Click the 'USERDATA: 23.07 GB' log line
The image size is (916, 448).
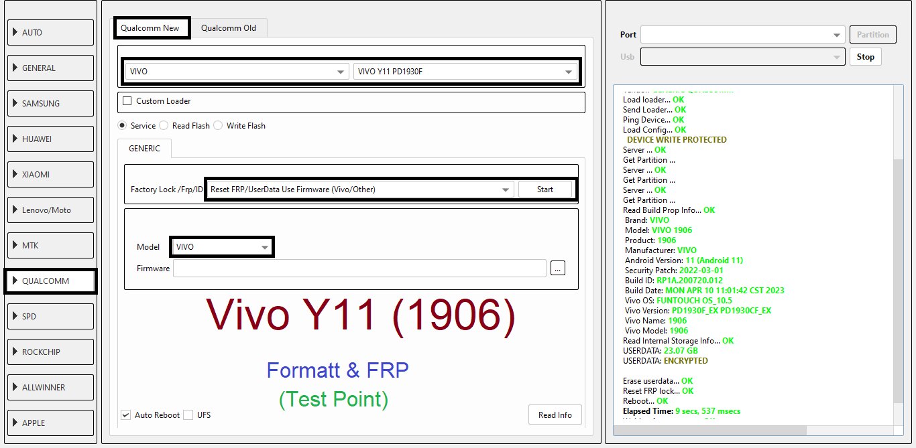point(661,351)
